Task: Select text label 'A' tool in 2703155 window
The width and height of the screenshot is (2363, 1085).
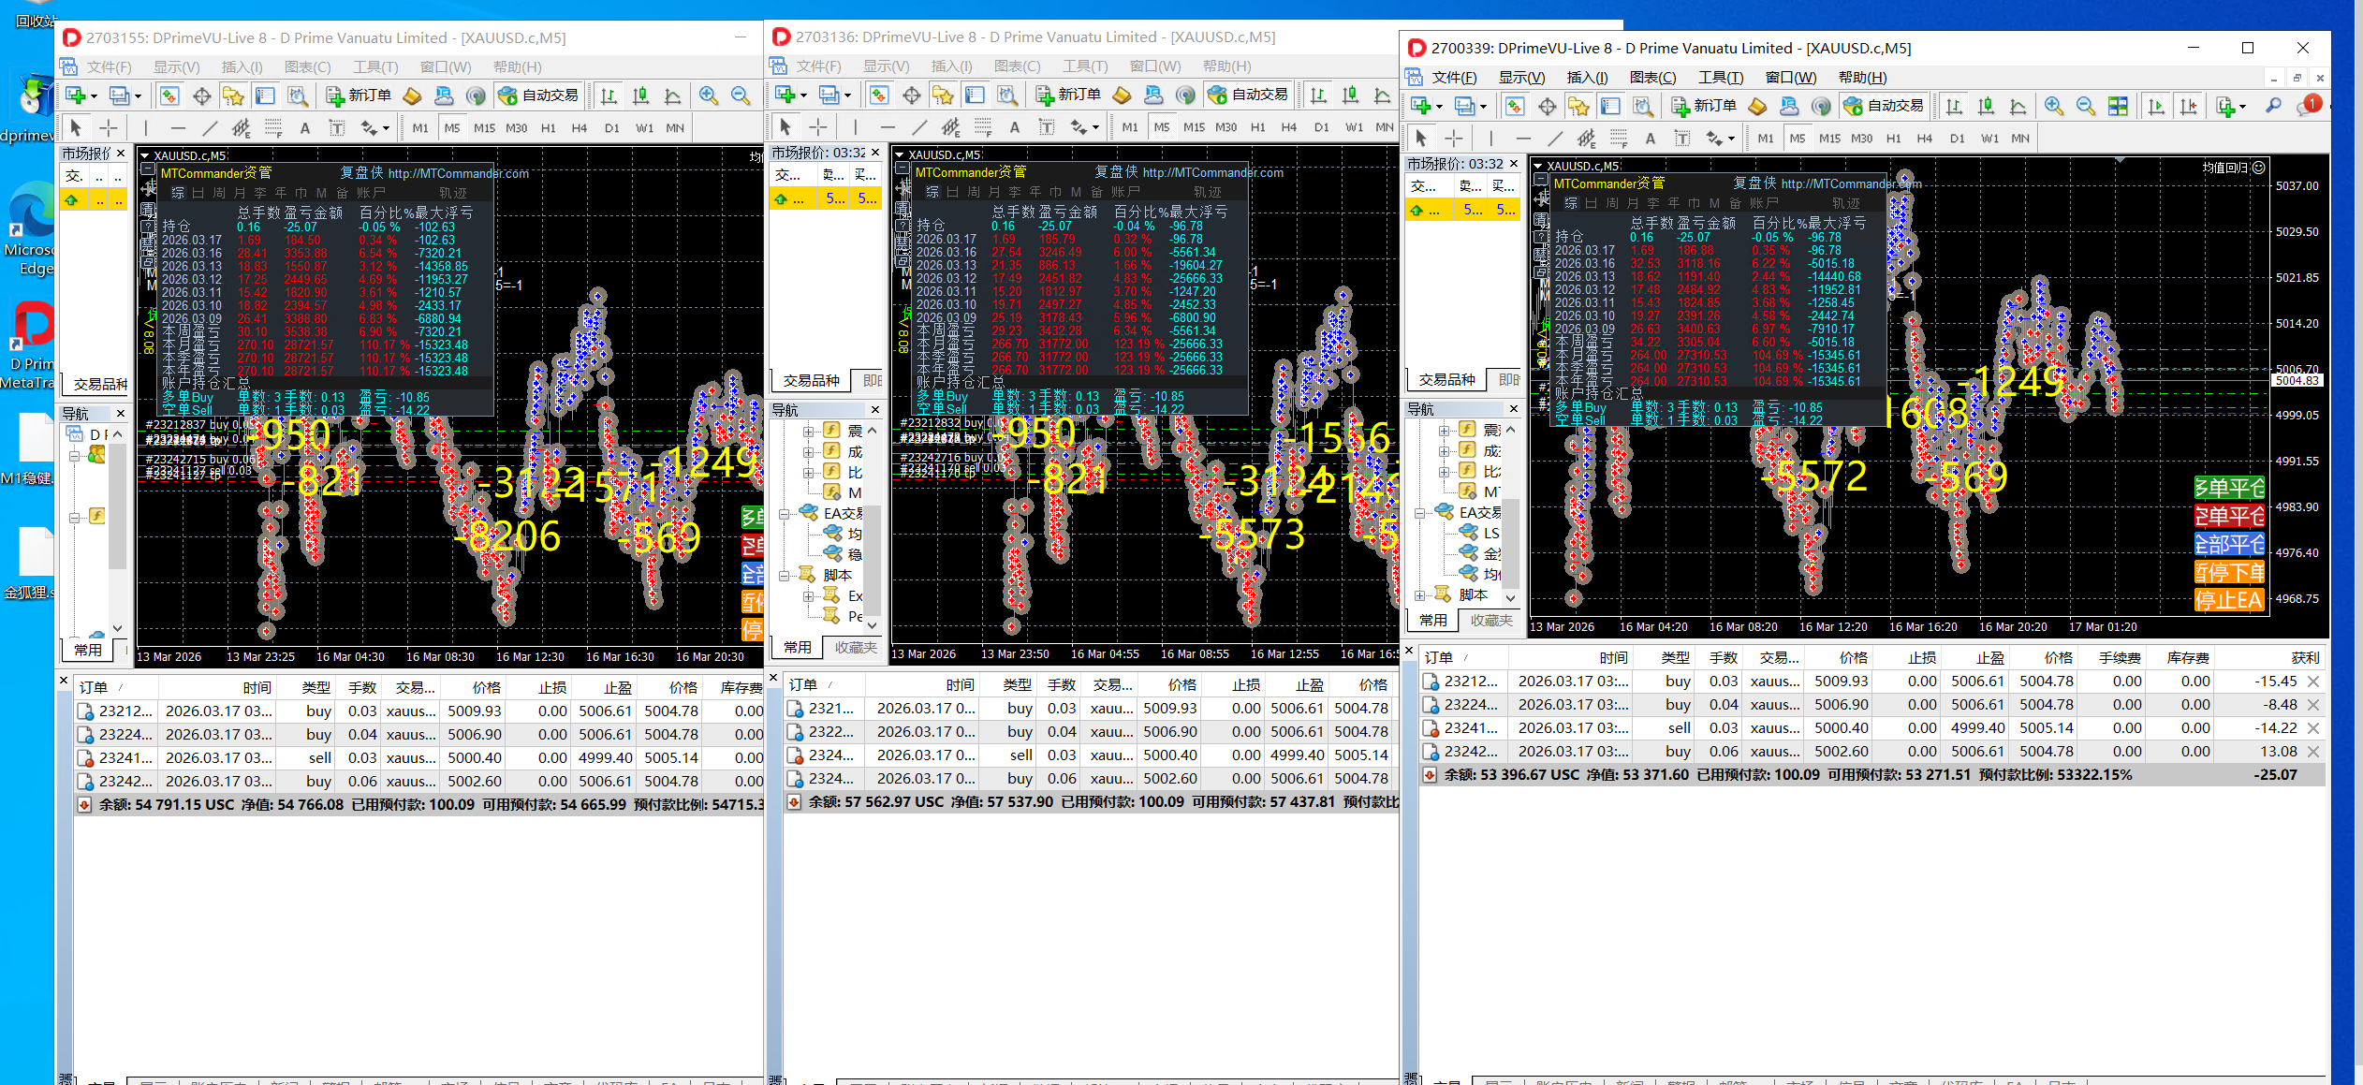Action: 304,128
